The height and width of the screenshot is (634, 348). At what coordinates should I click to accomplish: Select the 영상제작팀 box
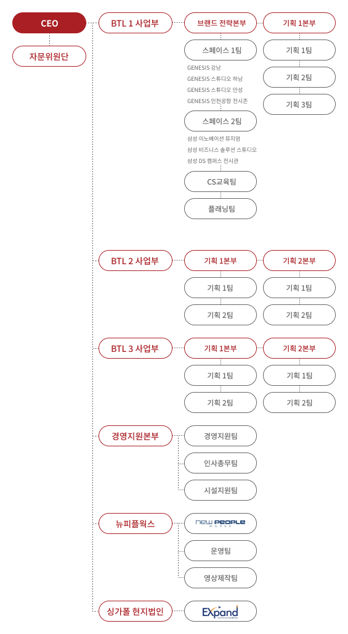(x=220, y=578)
